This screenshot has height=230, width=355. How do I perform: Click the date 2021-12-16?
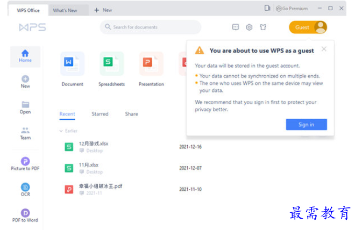[x=190, y=147]
